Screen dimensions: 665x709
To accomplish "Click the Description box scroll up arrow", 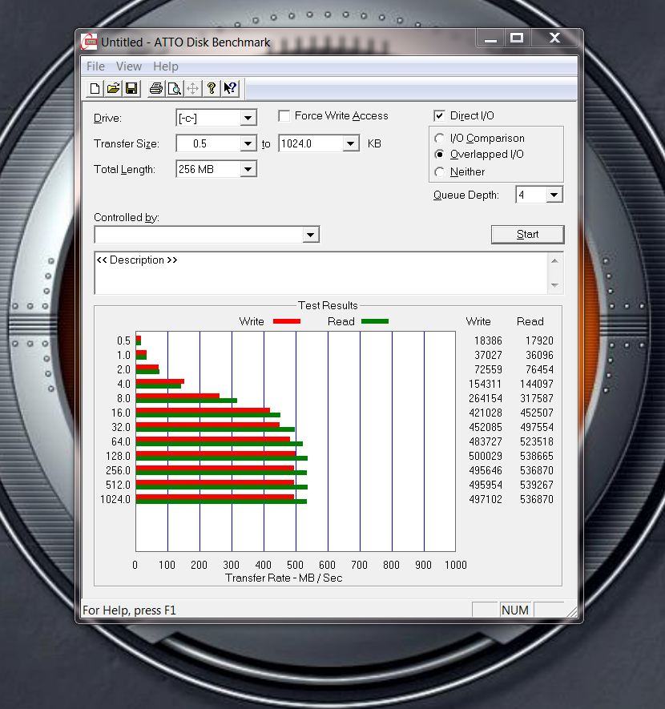I will coord(554,261).
